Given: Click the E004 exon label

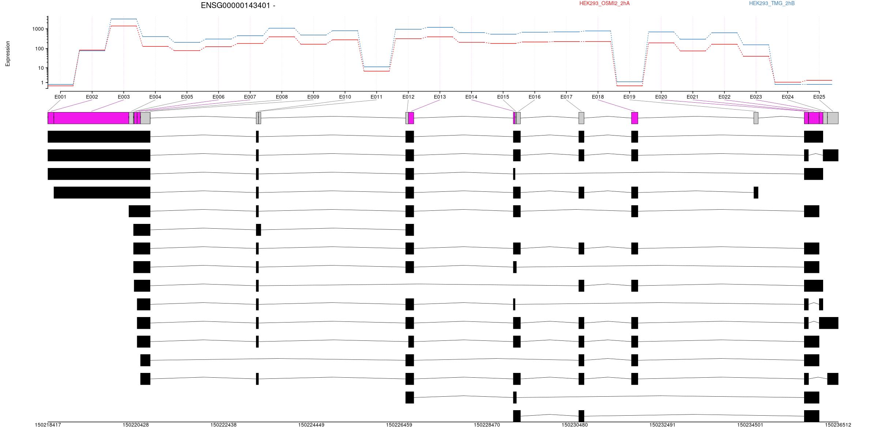Looking at the screenshot, I should click(x=155, y=97).
